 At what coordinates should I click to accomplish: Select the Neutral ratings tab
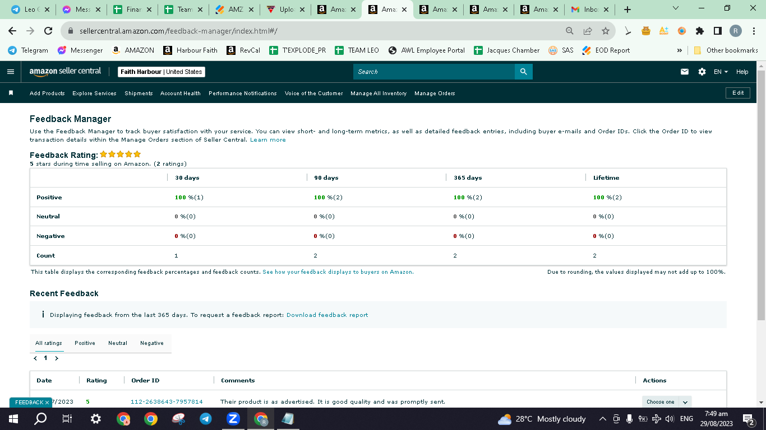118,343
